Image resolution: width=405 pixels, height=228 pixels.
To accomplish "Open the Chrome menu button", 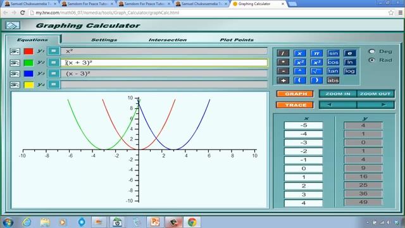I will [x=401, y=13].
